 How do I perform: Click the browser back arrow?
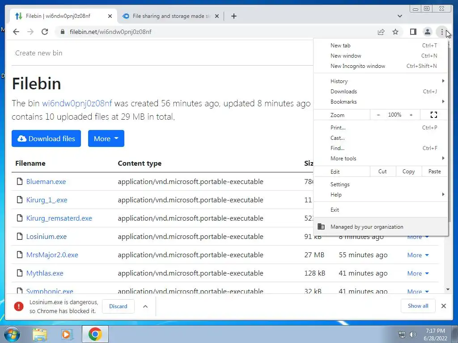(16, 32)
